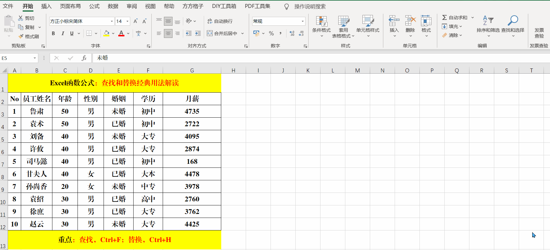
Task: Open Conditional Formatting (条件格式)
Action: (321, 26)
